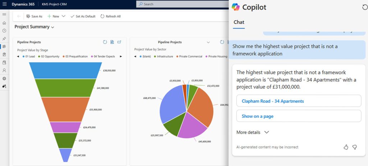Collapse the site map hamburger menu
The height and width of the screenshot is (166, 368).
(x=4, y=14)
